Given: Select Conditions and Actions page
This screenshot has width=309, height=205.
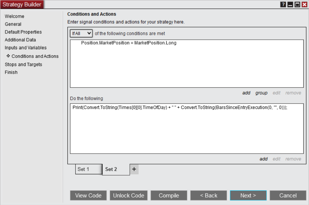Looking at the screenshot, I should point(35,56).
